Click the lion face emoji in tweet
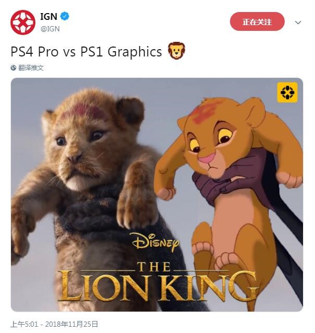The image size is (315, 333). (176, 51)
